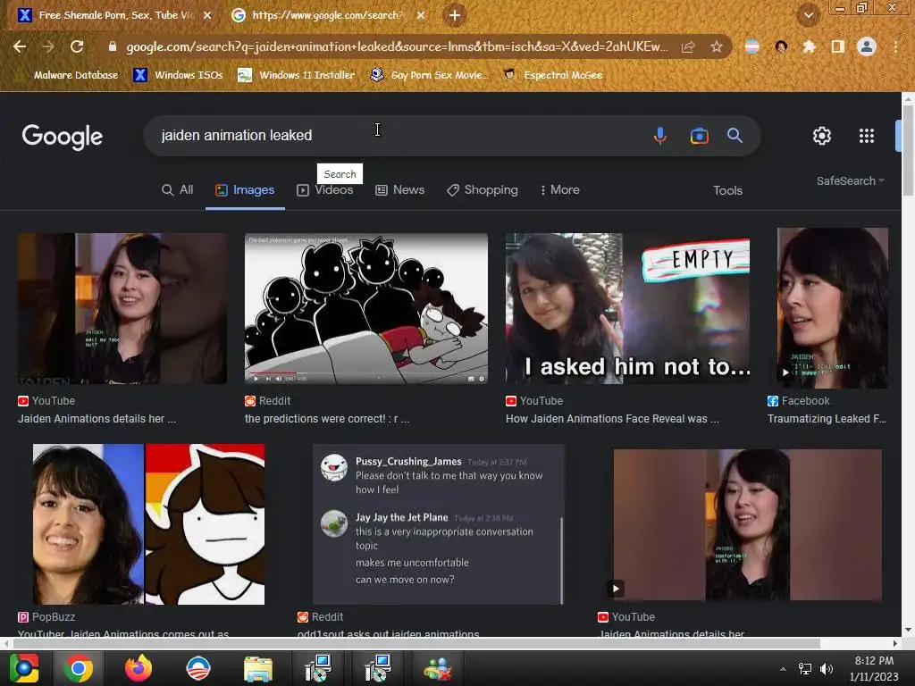Bookmark this page with the star icon

[717, 46]
